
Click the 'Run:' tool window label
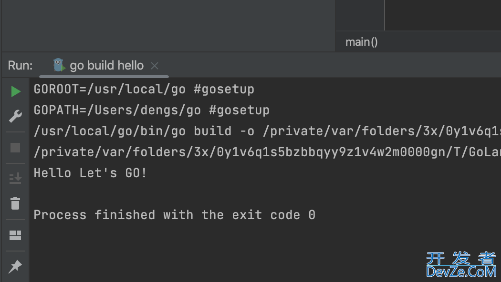pyautogui.click(x=20, y=65)
